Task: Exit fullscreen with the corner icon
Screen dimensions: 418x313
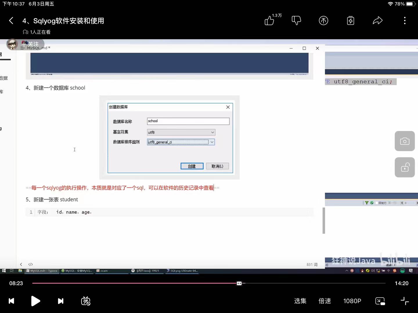Action: coord(405,301)
